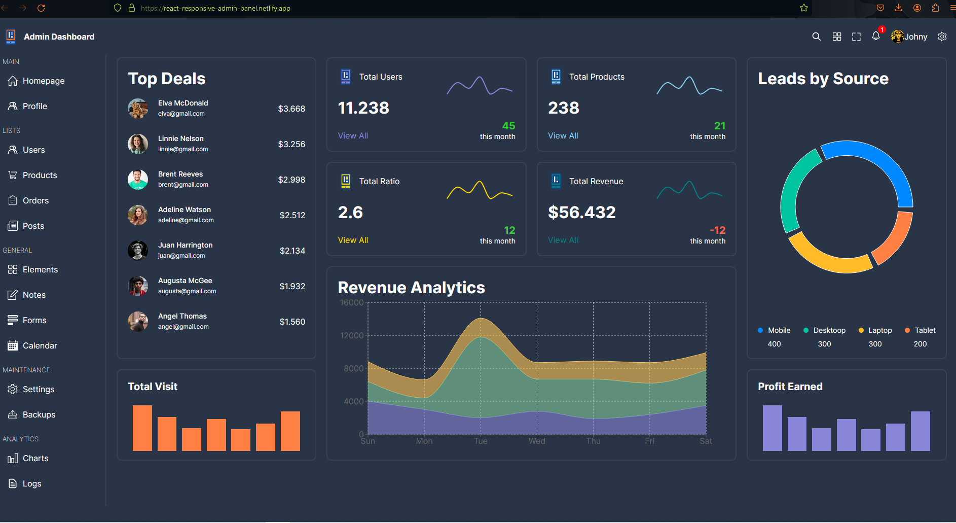Select Backups in the Maintenance section

click(39, 414)
